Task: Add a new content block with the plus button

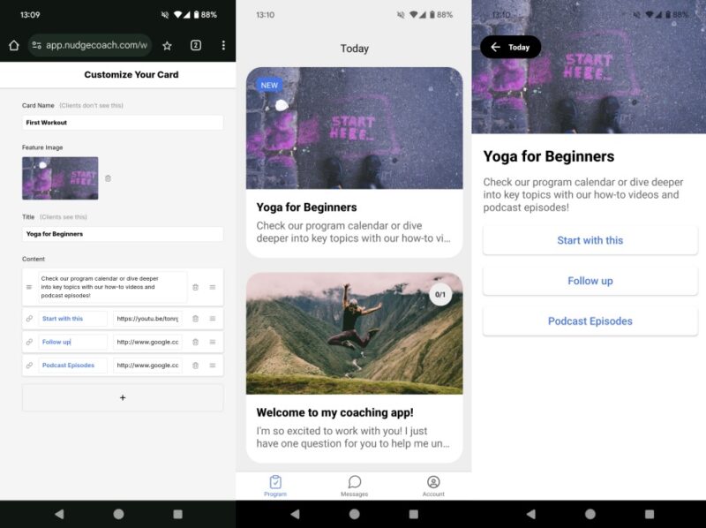Action: point(123,397)
